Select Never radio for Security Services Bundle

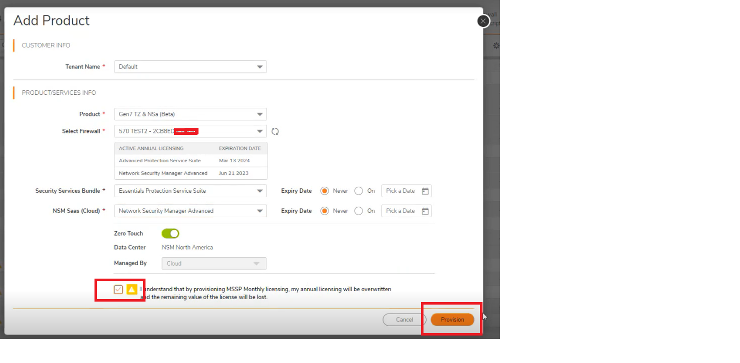(x=324, y=191)
